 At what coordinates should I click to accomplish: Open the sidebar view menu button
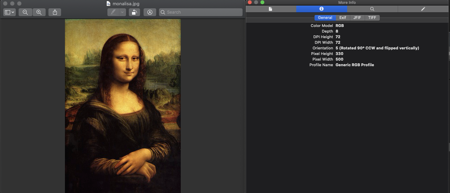point(9,12)
